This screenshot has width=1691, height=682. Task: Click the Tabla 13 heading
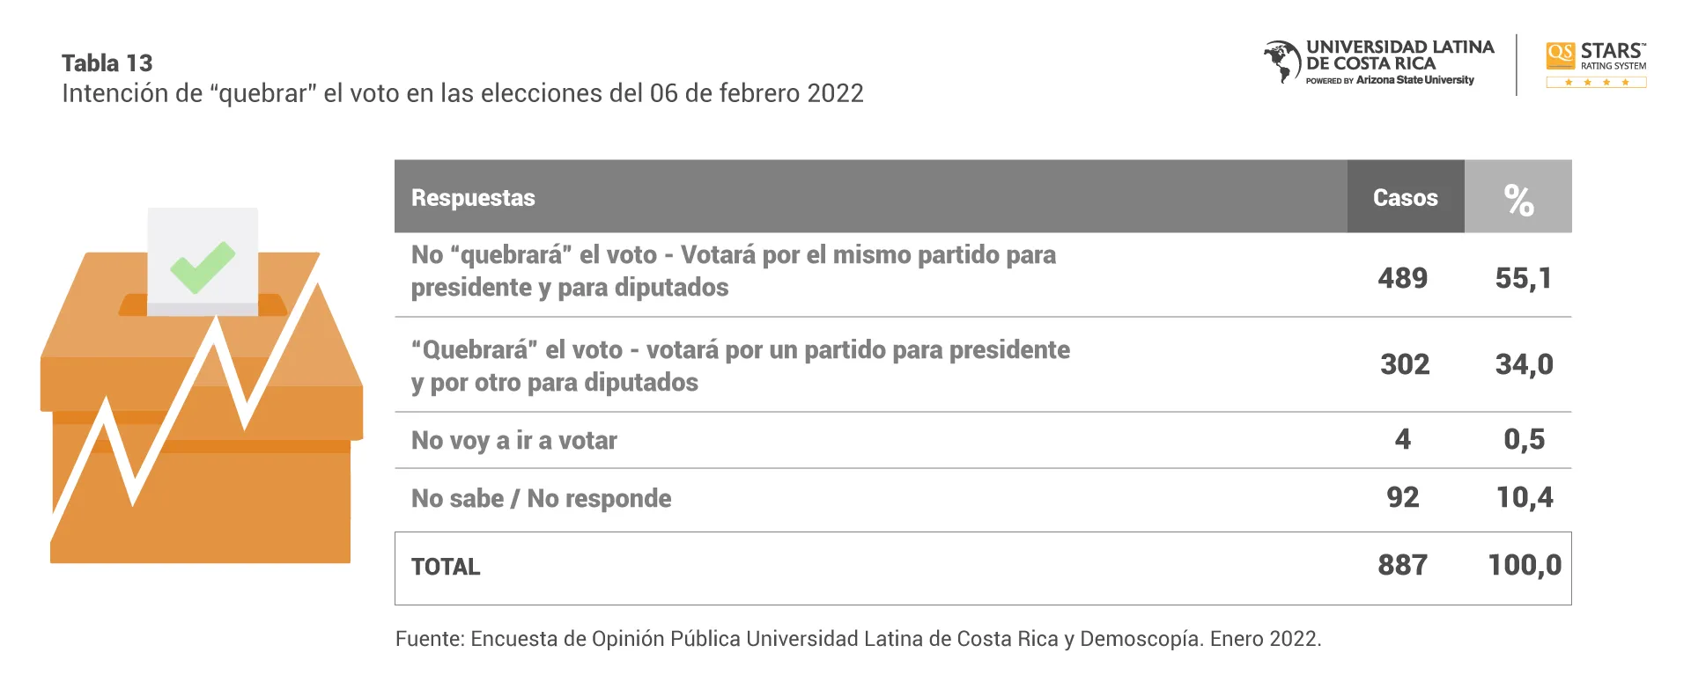coord(107,63)
